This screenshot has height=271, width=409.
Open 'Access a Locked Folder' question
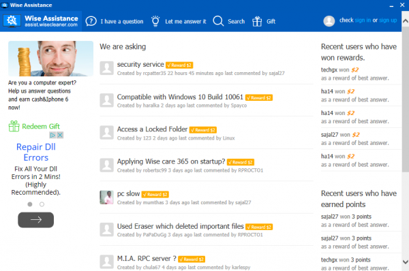tap(152, 129)
